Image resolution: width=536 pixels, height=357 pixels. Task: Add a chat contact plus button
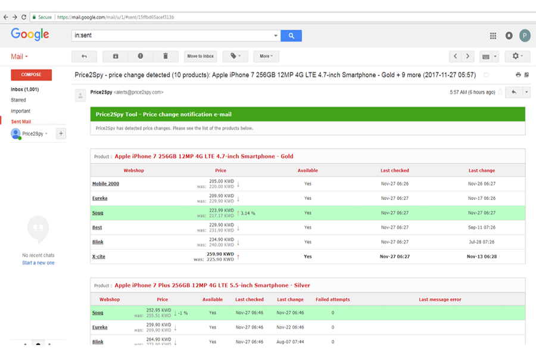pos(61,133)
